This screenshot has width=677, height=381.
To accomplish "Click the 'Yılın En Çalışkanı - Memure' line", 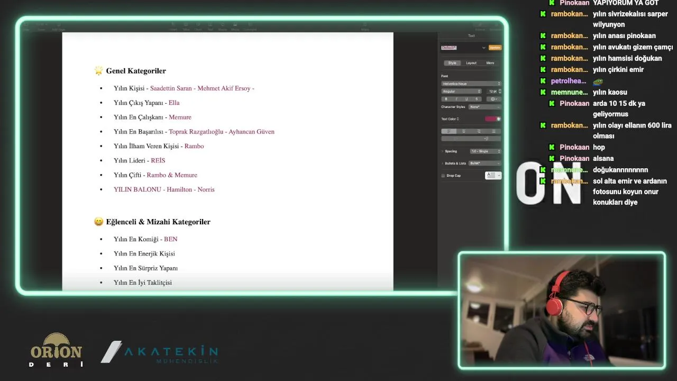I will coord(152,117).
